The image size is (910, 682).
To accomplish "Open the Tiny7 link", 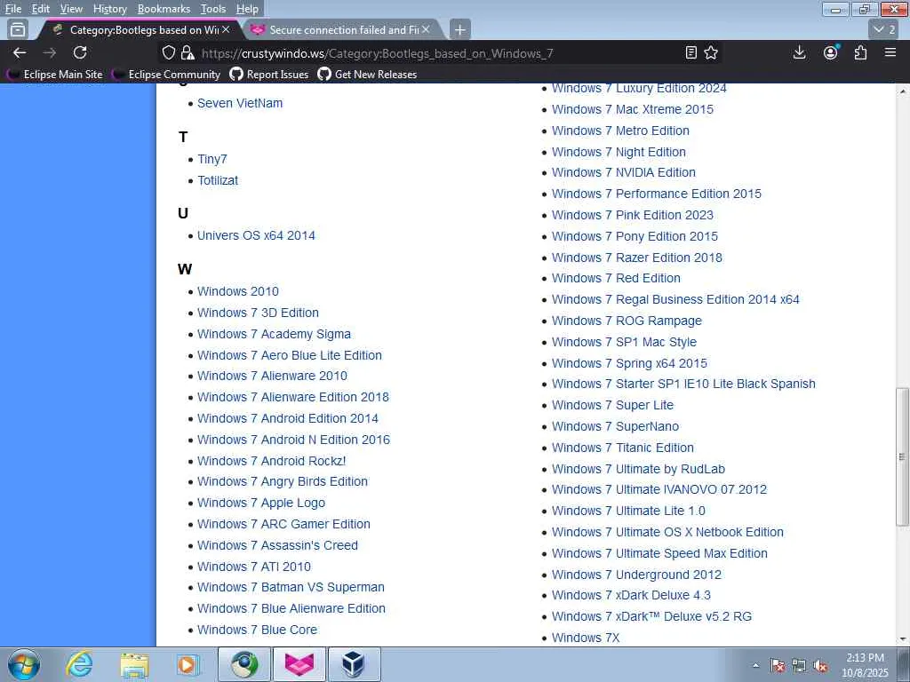I will tap(212, 159).
